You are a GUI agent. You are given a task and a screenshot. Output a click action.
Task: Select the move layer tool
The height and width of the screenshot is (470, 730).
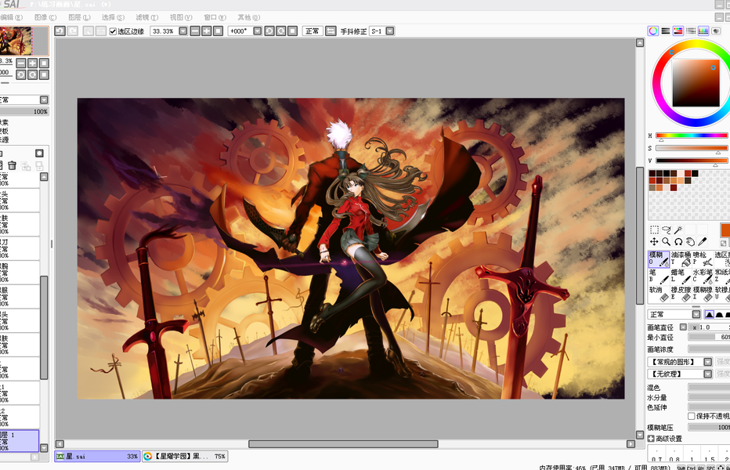[x=654, y=242]
